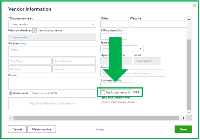This screenshot has height=140, width=200.
Task: Click scrollbar up arrow on the right
Action: (x=189, y=19)
